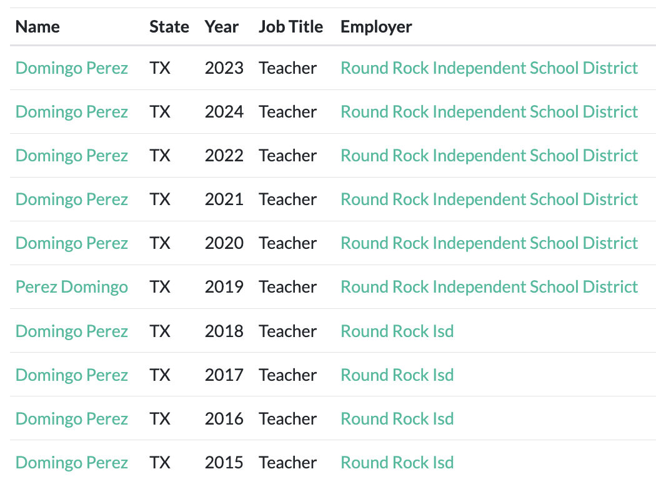Click employer link in Perez Domingo row
The height and width of the screenshot is (484, 656).
pyautogui.click(x=489, y=287)
